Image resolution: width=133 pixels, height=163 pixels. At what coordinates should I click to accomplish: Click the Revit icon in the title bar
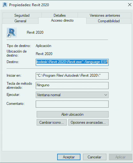5,5
